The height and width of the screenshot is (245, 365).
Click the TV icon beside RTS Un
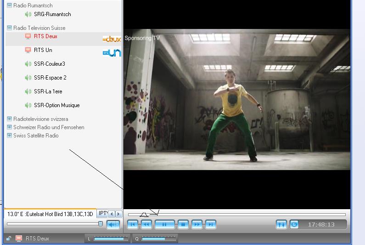coord(28,50)
